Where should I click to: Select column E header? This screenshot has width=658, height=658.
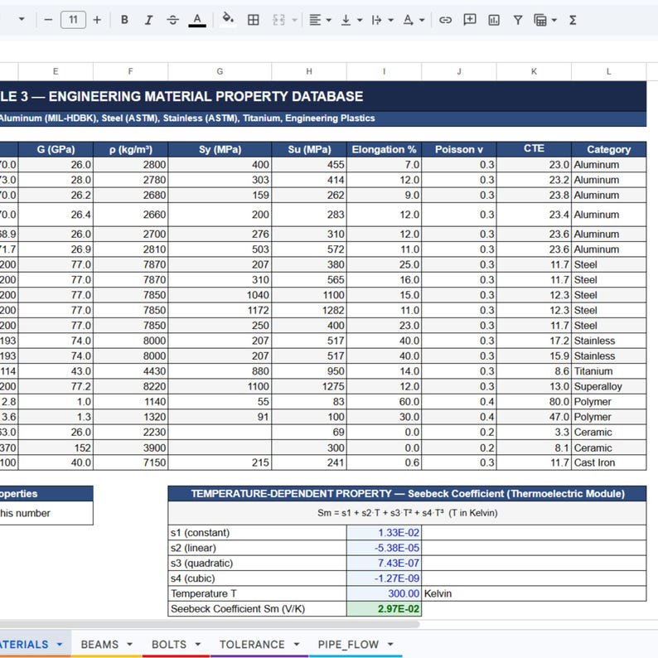56,71
